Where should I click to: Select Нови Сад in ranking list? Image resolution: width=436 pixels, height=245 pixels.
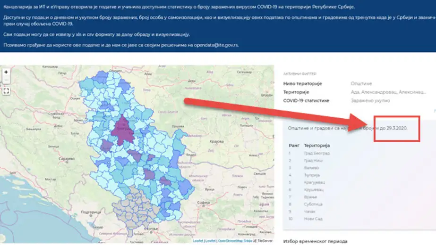(313, 219)
